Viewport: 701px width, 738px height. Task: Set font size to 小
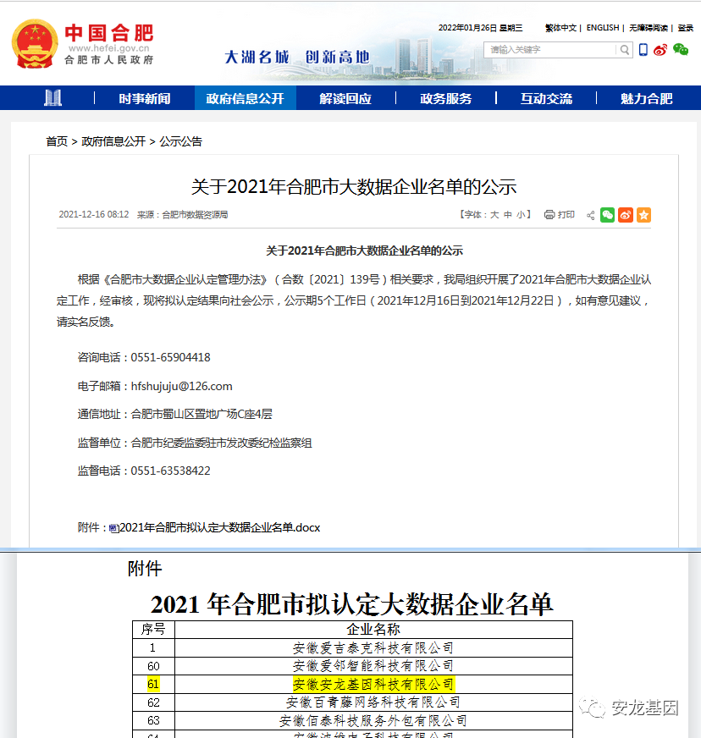click(x=521, y=215)
